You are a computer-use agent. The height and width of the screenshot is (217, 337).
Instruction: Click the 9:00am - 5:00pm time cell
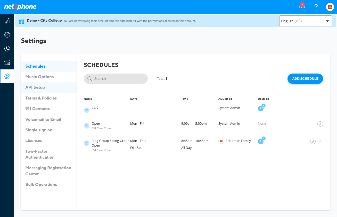click(194, 124)
